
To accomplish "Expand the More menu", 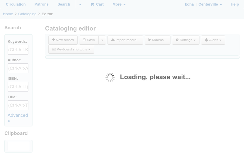I will click(x=119, y=4).
